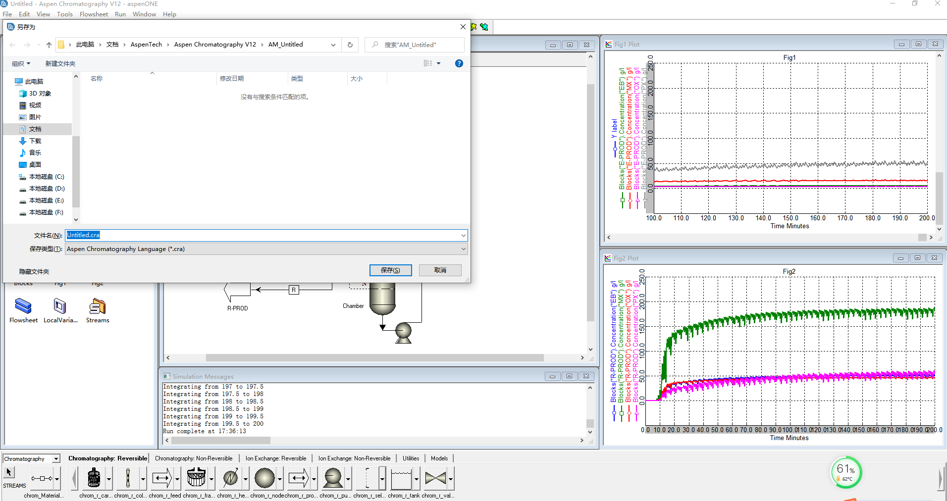
Task: Switch to Ion Exchange: Reversible tab
Action: tap(275, 458)
